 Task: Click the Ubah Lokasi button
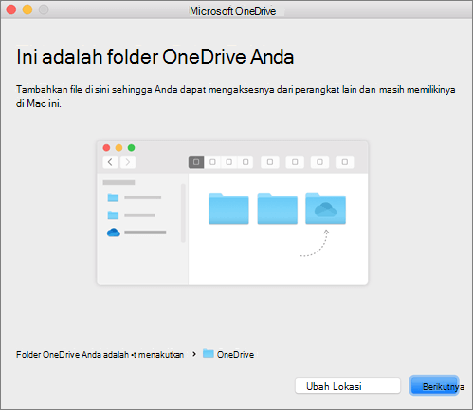pos(348,385)
